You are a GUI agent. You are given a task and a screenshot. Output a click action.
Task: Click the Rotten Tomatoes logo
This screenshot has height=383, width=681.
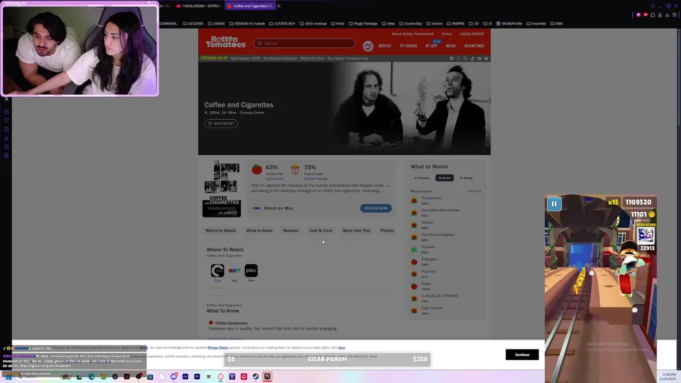tap(226, 42)
